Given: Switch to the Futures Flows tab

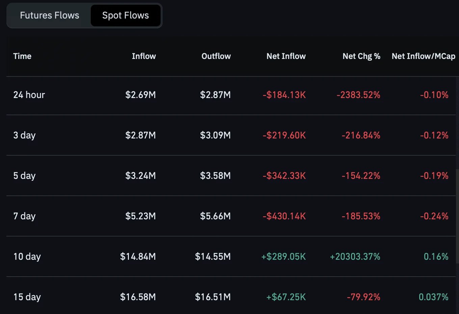Looking at the screenshot, I should pyautogui.click(x=50, y=15).
